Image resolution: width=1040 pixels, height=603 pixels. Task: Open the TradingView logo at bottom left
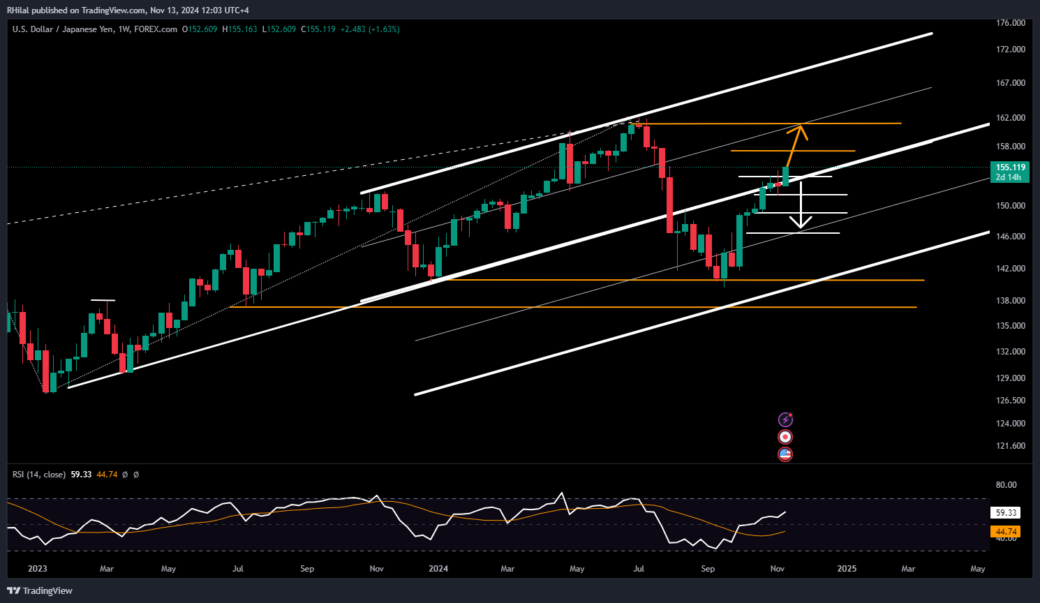40,590
